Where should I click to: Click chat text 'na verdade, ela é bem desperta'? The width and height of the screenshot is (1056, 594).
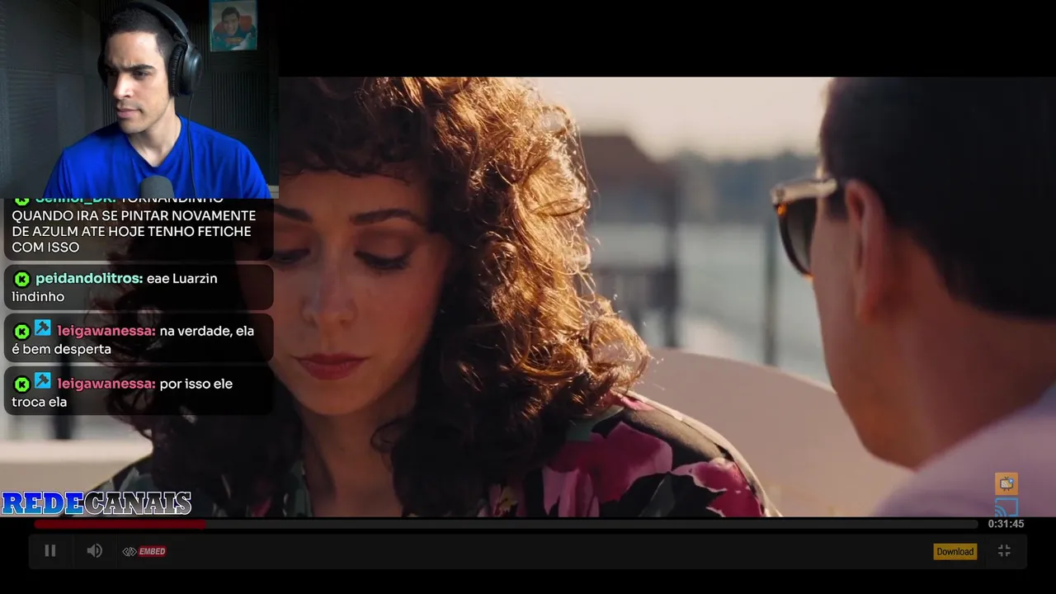pyautogui.click(x=133, y=340)
